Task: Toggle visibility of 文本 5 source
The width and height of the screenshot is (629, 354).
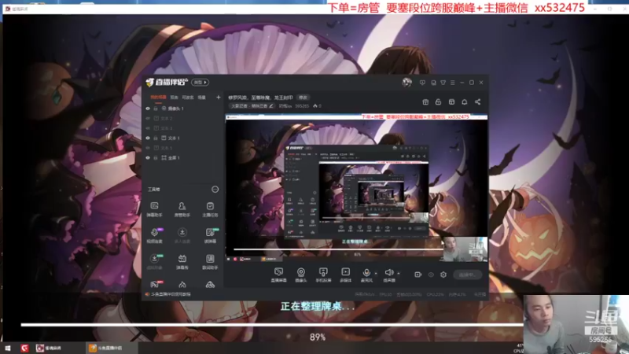Action: point(148,148)
